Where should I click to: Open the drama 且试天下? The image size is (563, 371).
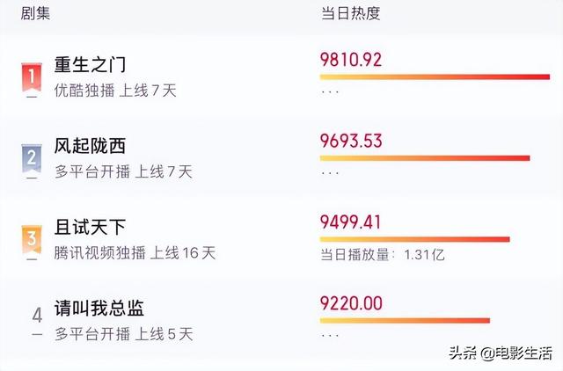(x=91, y=228)
